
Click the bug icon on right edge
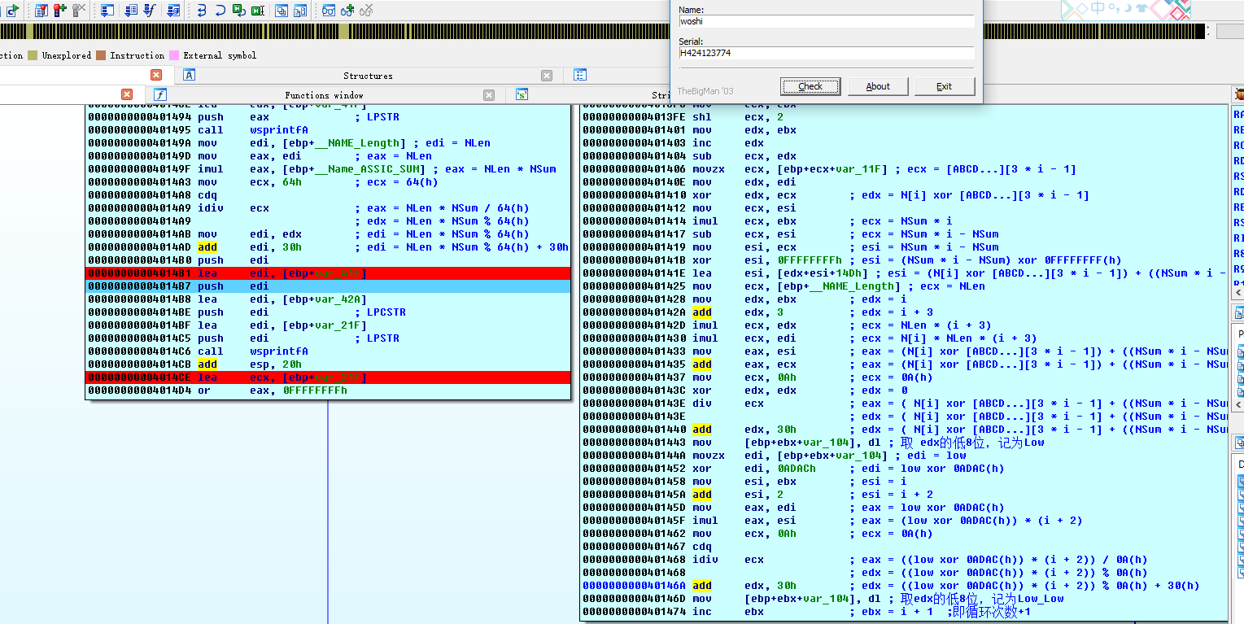tap(1238, 94)
